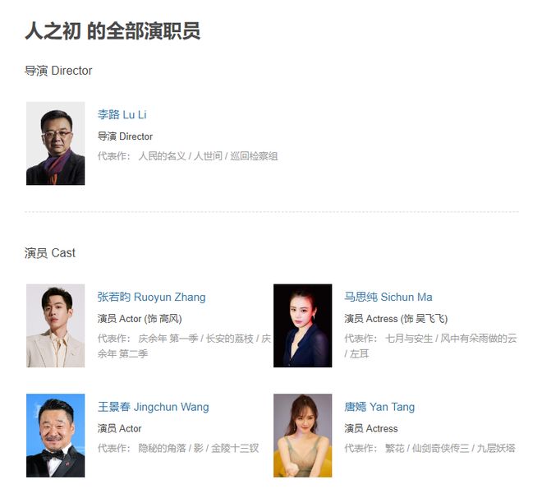The image size is (542, 489).
Task: Open 人民的名义 in Lu Li's works
Action: tap(162, 156)
